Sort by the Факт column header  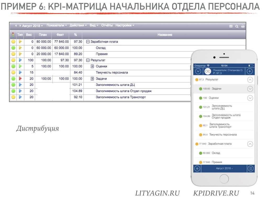point(60,35)
